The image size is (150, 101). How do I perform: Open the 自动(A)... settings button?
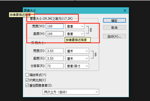click(114, 36)
